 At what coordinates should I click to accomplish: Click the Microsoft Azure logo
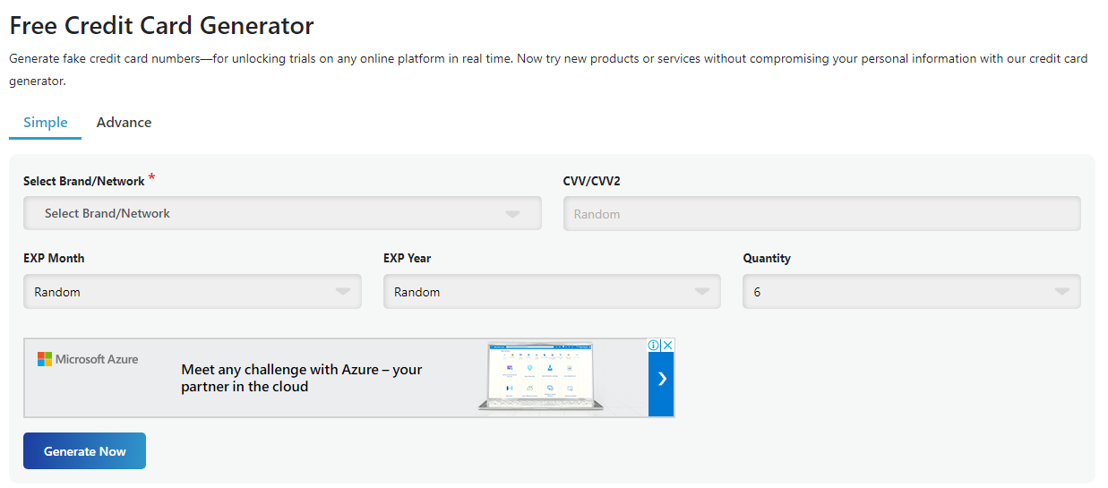click(88, 359)
